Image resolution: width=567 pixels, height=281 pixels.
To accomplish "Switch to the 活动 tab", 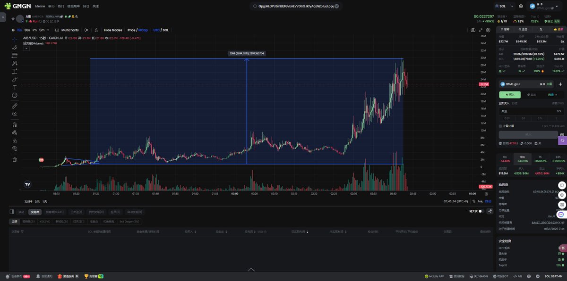I will click(x=21, y=212).
